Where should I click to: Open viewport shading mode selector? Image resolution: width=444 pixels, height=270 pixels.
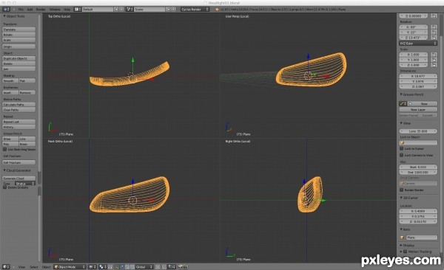(x=92, y=267)
